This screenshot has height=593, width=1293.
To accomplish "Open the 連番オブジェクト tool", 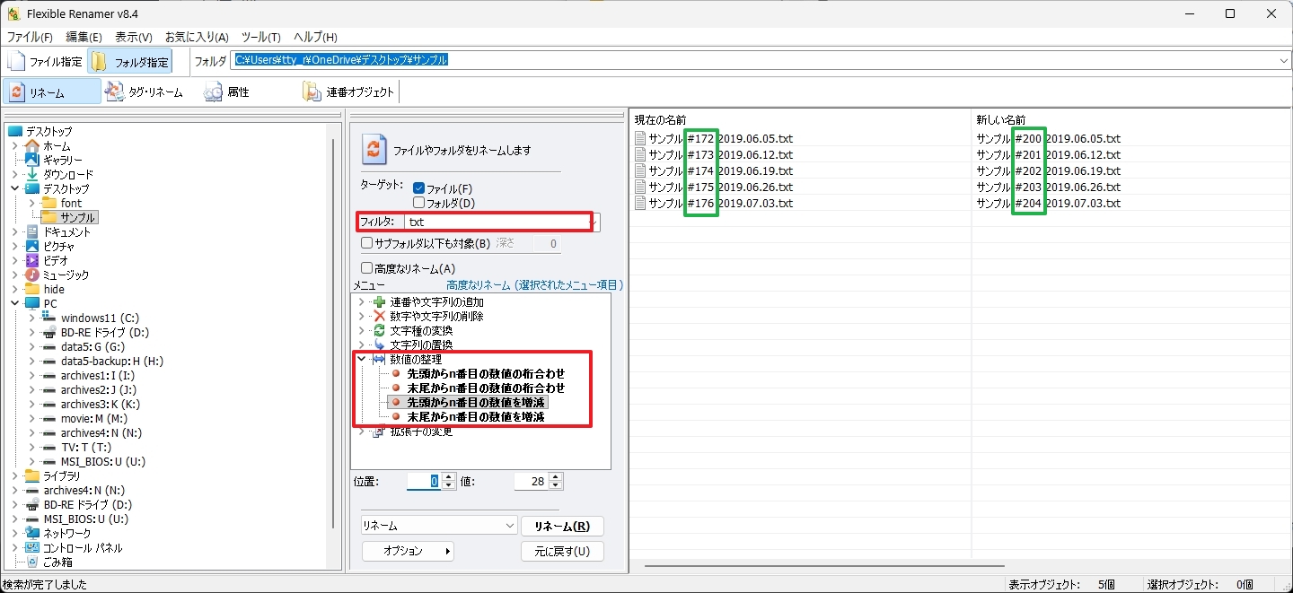I will click(312, 92).
